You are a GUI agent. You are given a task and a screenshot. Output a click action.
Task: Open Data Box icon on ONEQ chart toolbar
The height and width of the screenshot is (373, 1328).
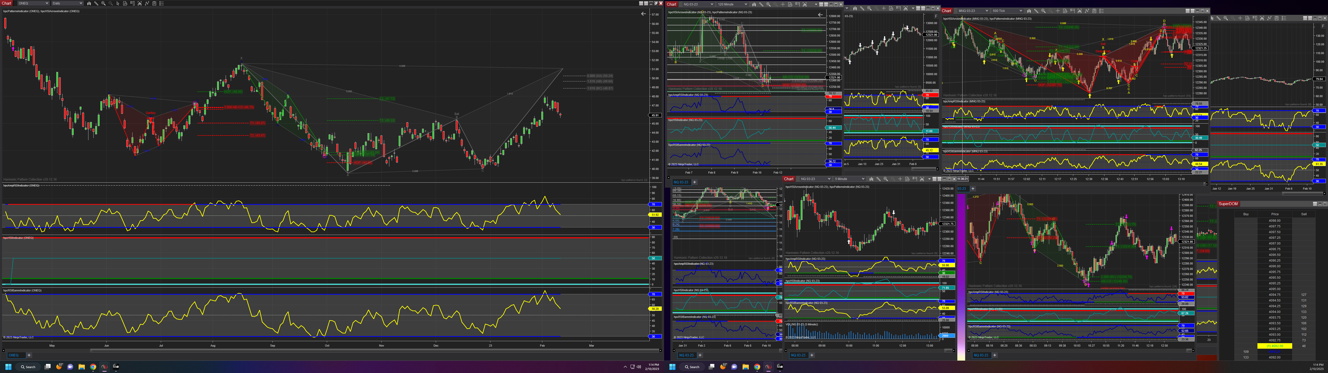[125, 3]
